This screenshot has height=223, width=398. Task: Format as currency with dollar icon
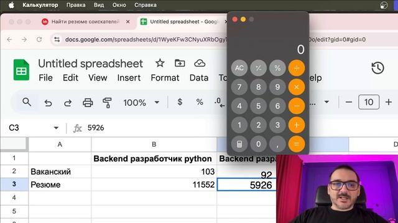[180, 102]
